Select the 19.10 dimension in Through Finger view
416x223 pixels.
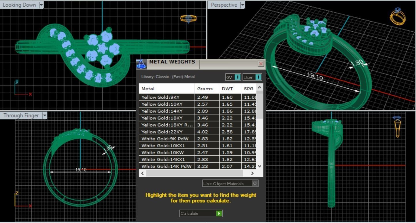coord(81,170)
